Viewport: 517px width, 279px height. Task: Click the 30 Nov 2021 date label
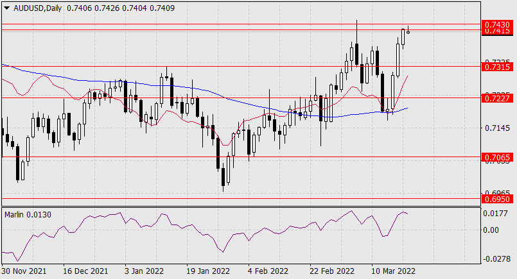24,271
